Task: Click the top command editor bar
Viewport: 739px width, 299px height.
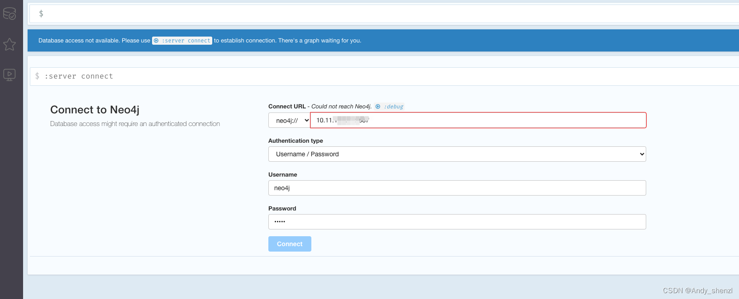Action: coord(385,14)
